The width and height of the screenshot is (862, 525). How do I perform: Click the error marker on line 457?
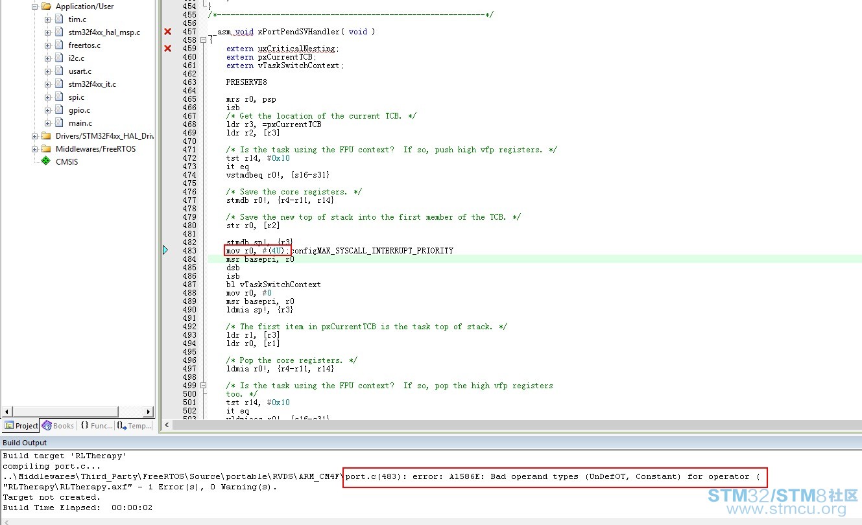[168, 32]
